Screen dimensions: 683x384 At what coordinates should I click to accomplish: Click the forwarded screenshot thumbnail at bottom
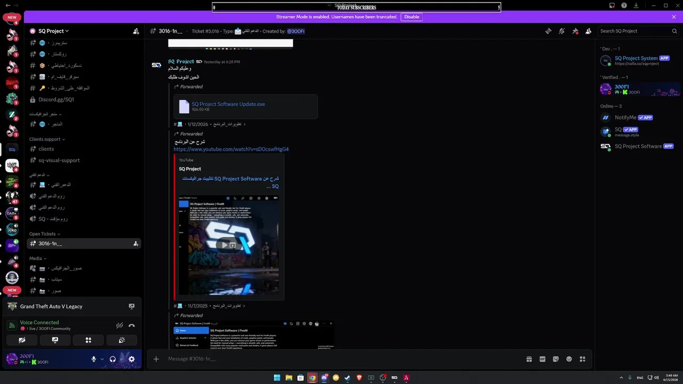coord(254,334)
